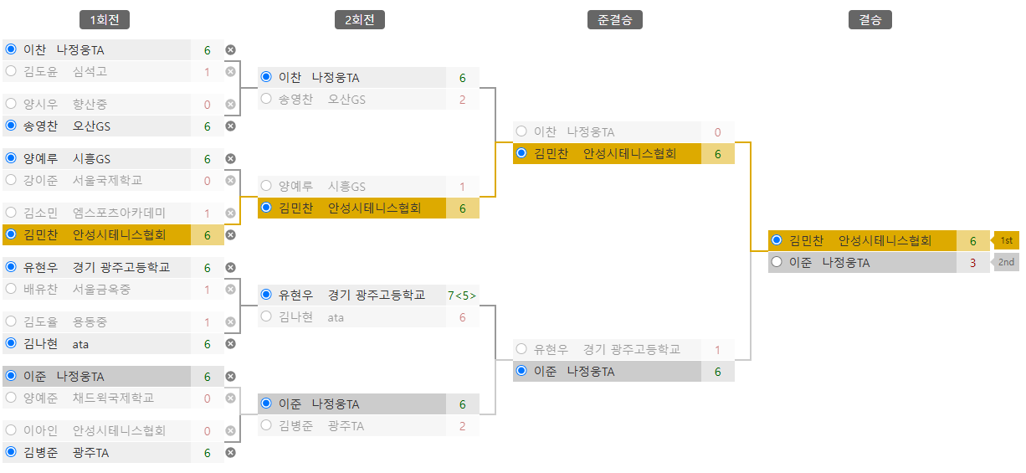Screen dimensions: 1026x473
Task: Click the remove icon on 이아인 안성시테니스협회 row
Action: pos(231,431)
